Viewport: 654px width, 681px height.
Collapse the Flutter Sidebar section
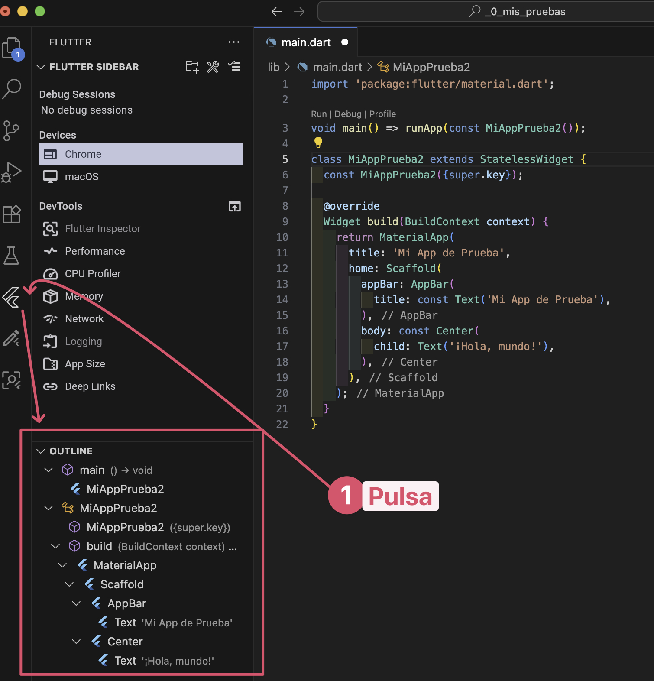(41, 67)
